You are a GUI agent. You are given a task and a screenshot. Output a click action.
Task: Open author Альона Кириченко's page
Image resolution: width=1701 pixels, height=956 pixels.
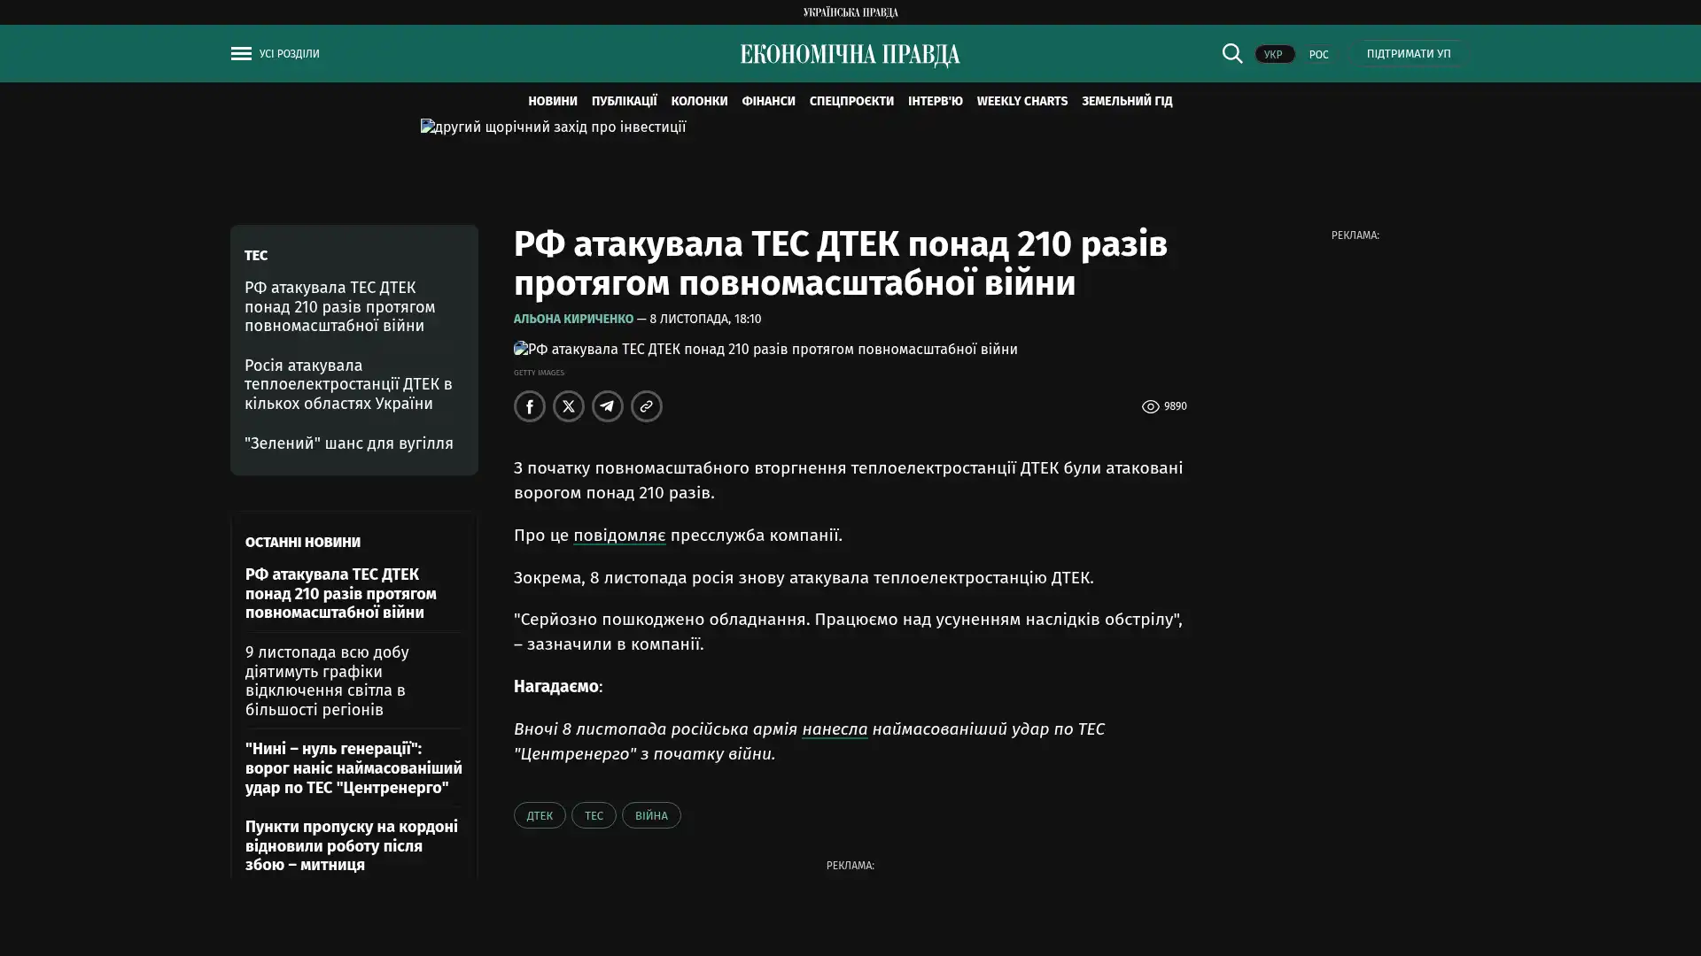[573, 319]
